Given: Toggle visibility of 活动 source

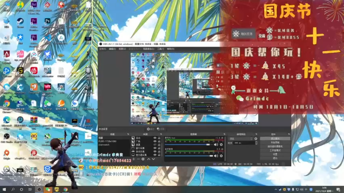Looking at the screenshot, I should coord(155,138).
